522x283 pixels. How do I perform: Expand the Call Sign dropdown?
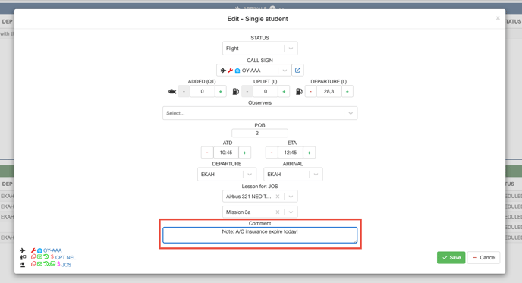(285, 71)
